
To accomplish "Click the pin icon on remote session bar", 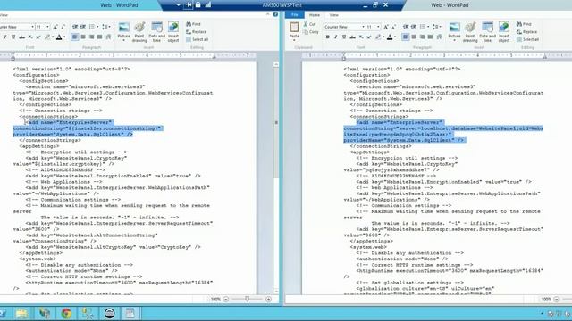I will (x=189, y=4).
